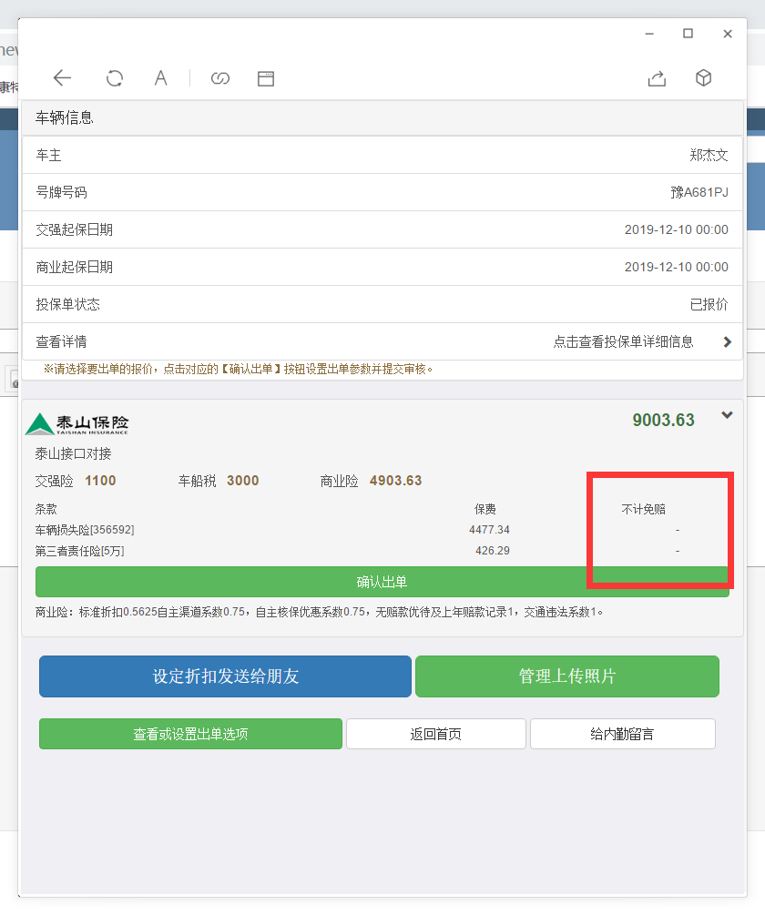Click status value 已报价
765x915 pixels.
[709, 305]
